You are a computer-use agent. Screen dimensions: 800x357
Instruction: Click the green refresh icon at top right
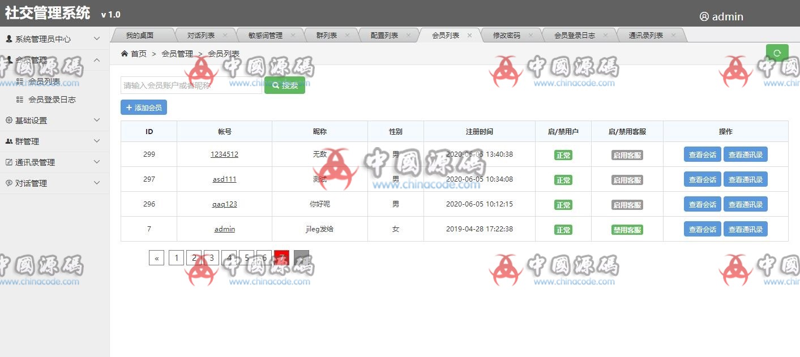(x=776, y=52)
